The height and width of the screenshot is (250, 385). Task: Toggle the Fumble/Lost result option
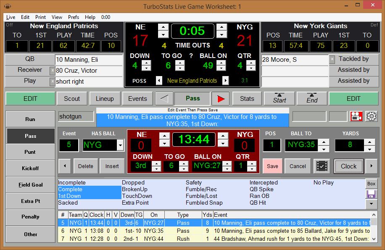(201, 196)
